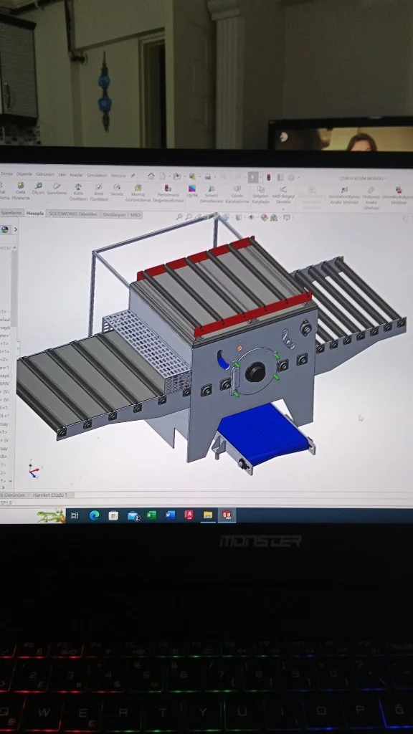Expand the side panel arrow chevron
Image resolution: width=413 pixels, height=734 pixels.
16,229
